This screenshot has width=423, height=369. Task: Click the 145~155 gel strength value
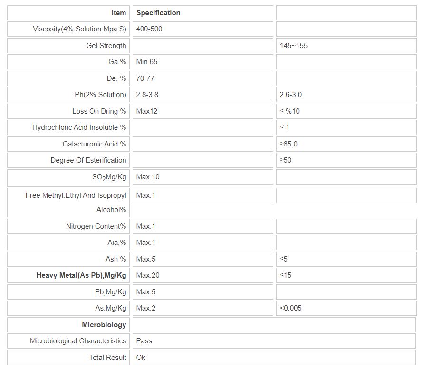294,46
